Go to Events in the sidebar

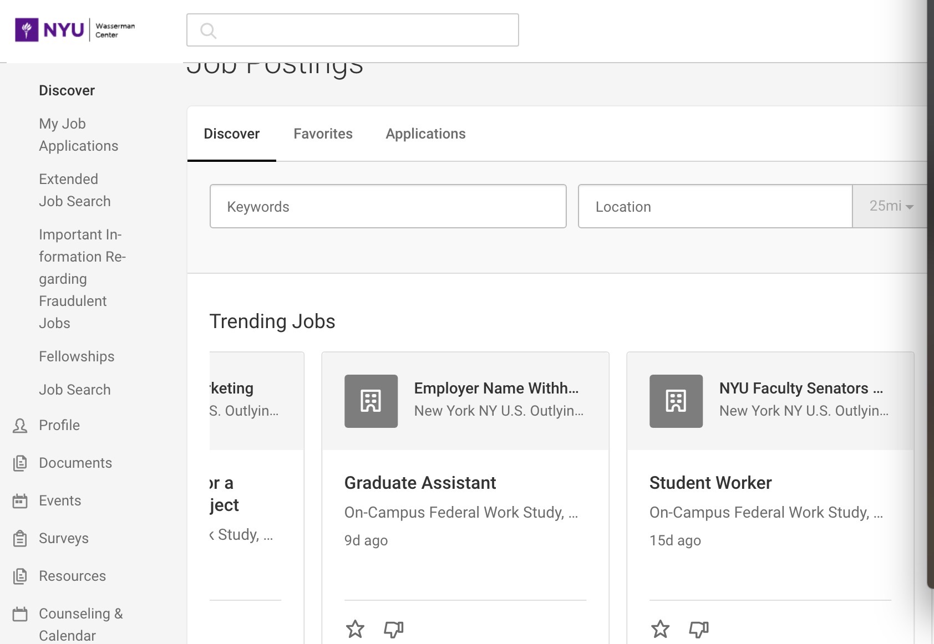coord(60,500)
